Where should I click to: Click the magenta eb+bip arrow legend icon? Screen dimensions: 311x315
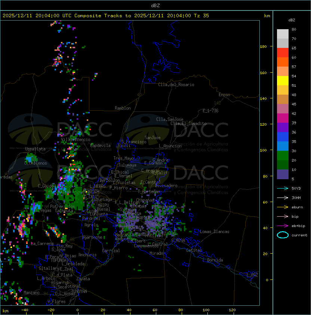[283, 226]
